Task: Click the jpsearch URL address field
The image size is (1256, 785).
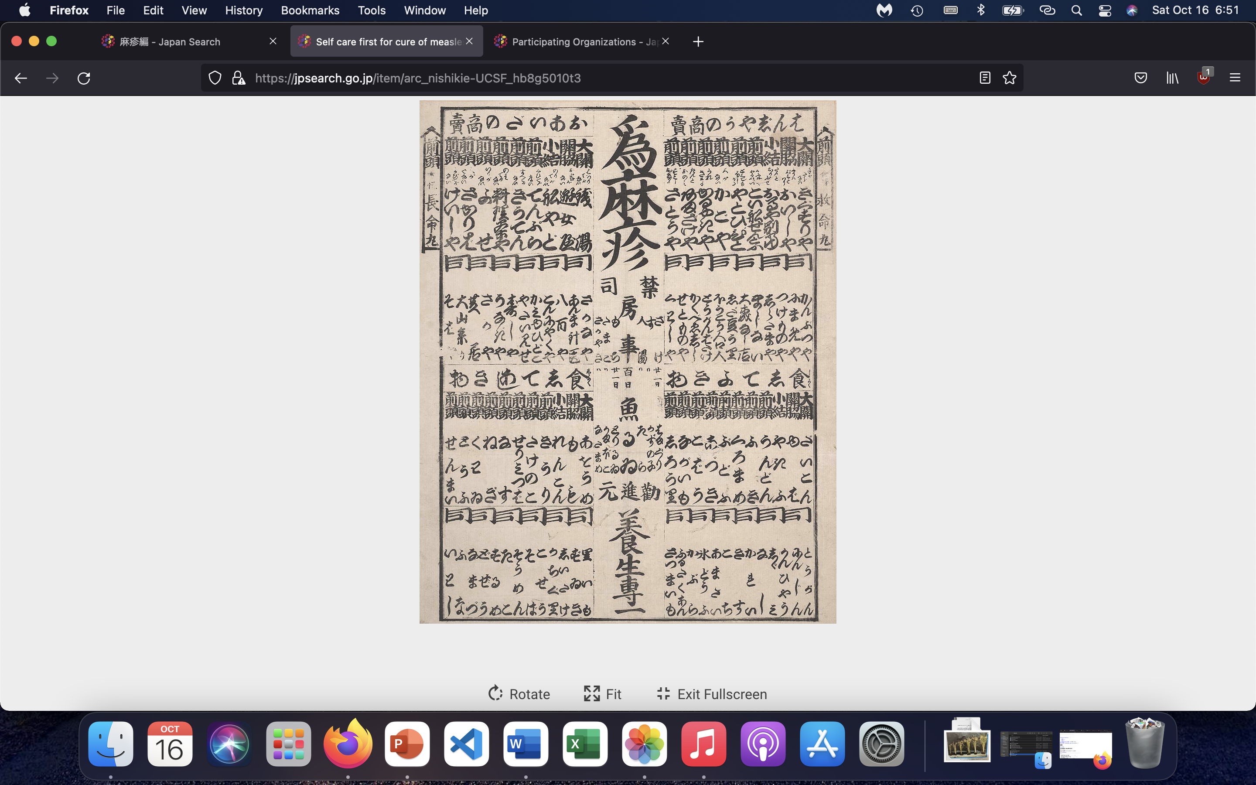Action: click(x=571, y=78)
